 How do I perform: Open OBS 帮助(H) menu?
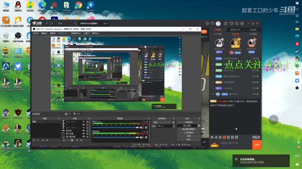(96, 33)
